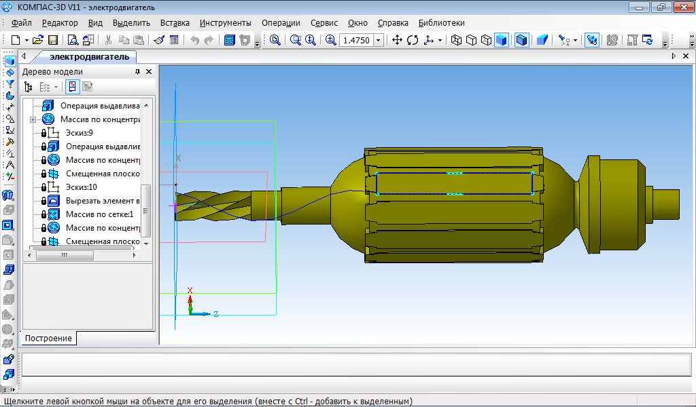The height and width of the screenshot is (407, 696).
Task: Toggle shaded display mode
Action: (x=501, y=41)
